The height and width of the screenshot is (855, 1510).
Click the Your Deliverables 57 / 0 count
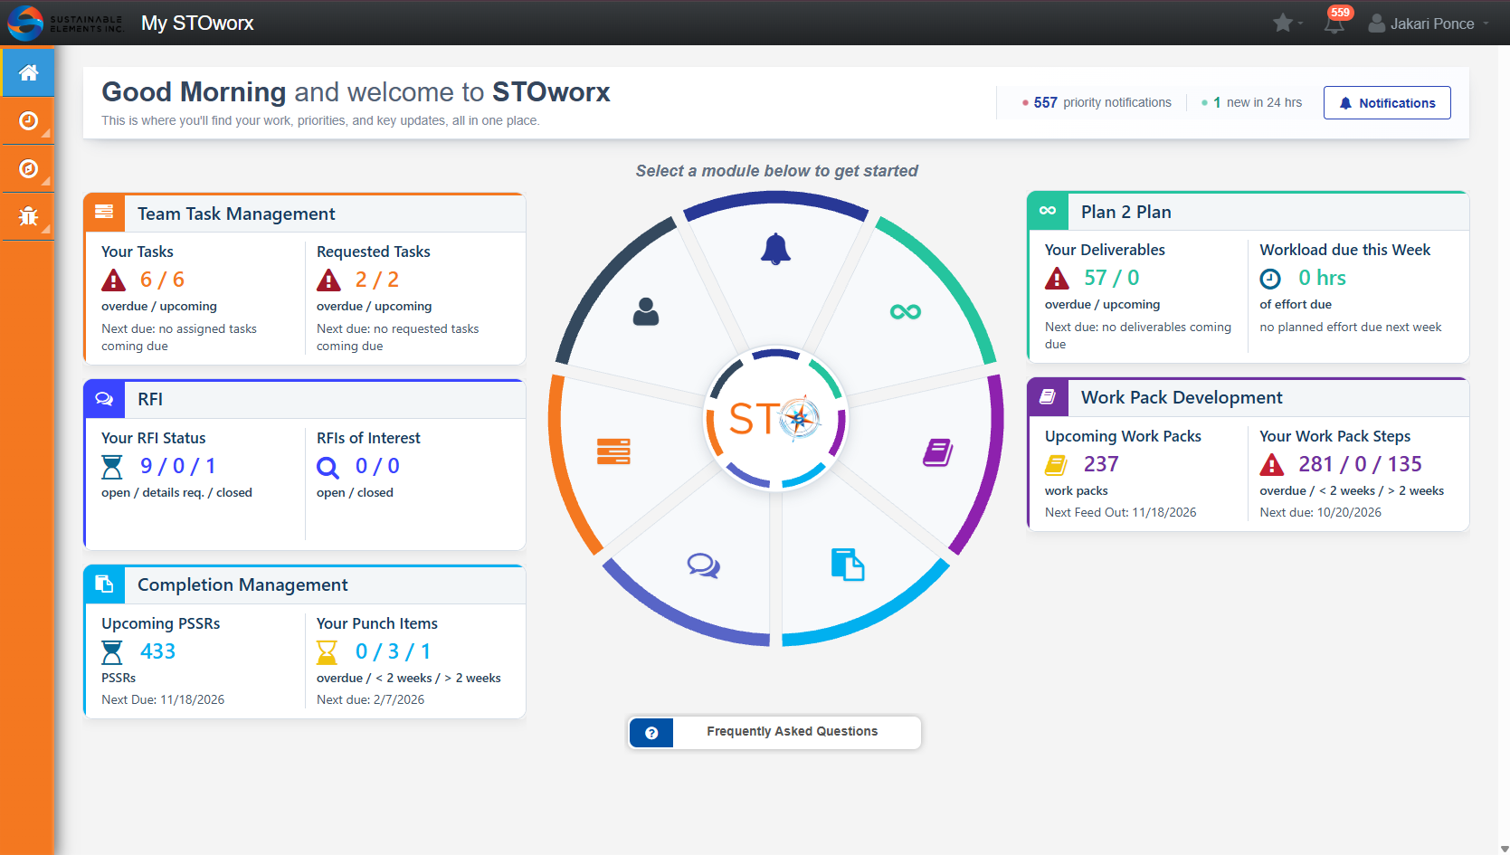(1112, 278)
